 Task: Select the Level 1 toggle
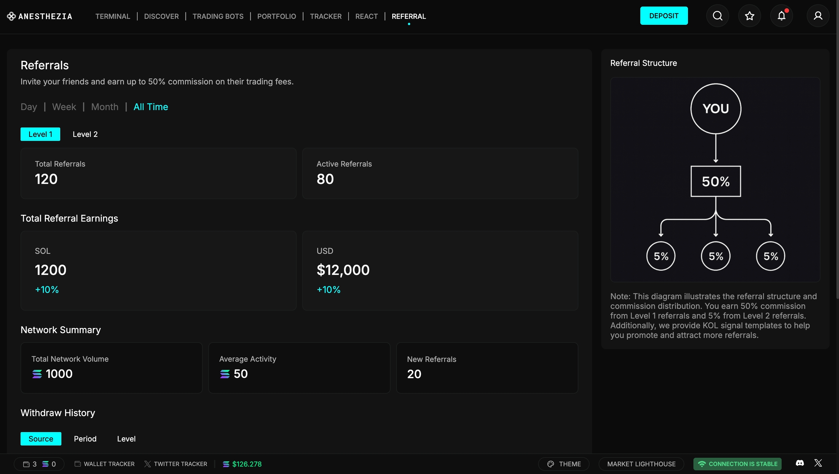[40, 134]
